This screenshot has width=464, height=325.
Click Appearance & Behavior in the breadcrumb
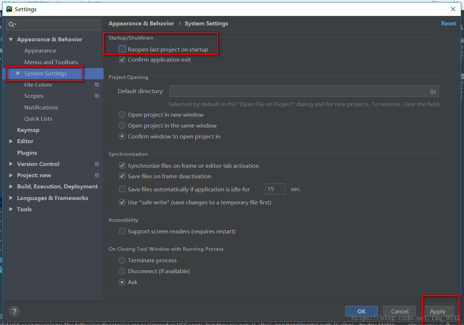(141, 23)
